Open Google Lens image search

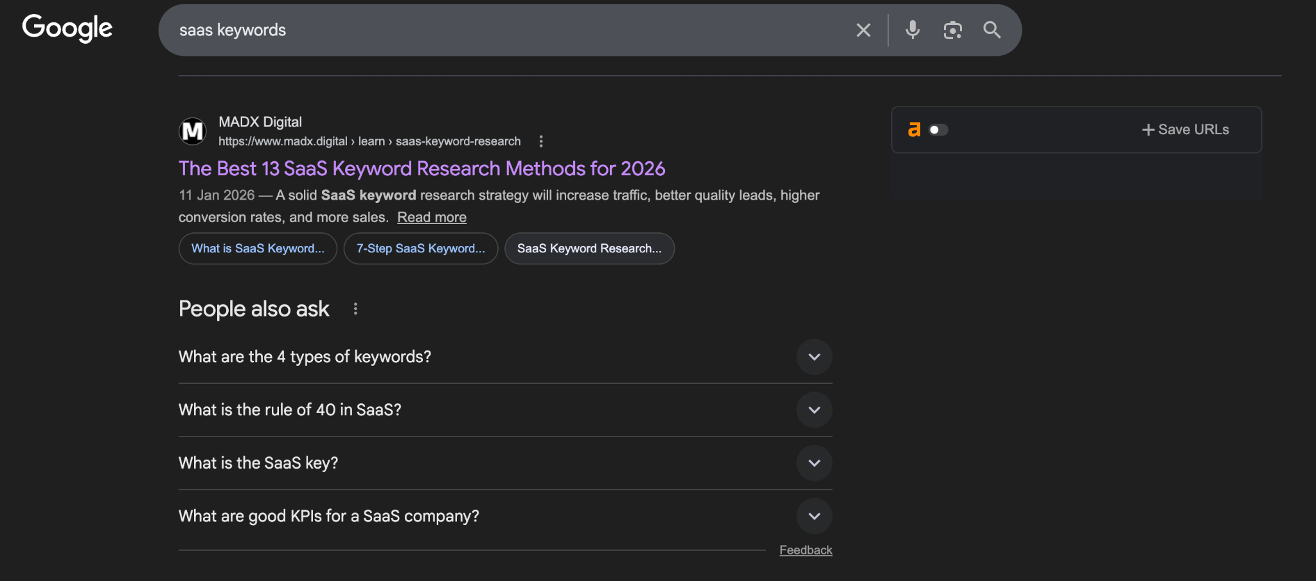pos(952,30)
